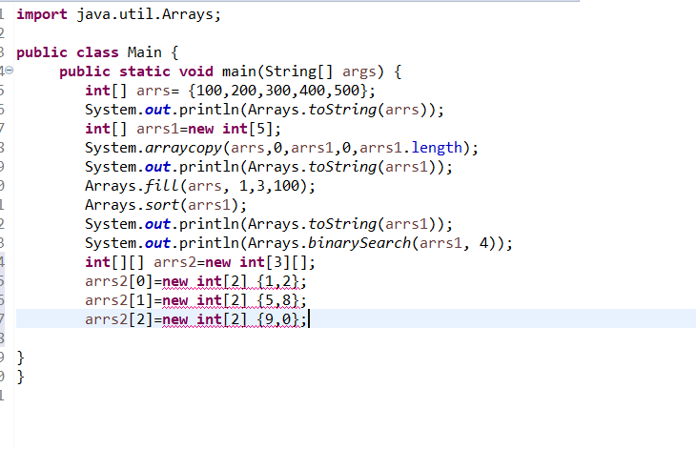Click the final closing brace of class

click(20, 377)
